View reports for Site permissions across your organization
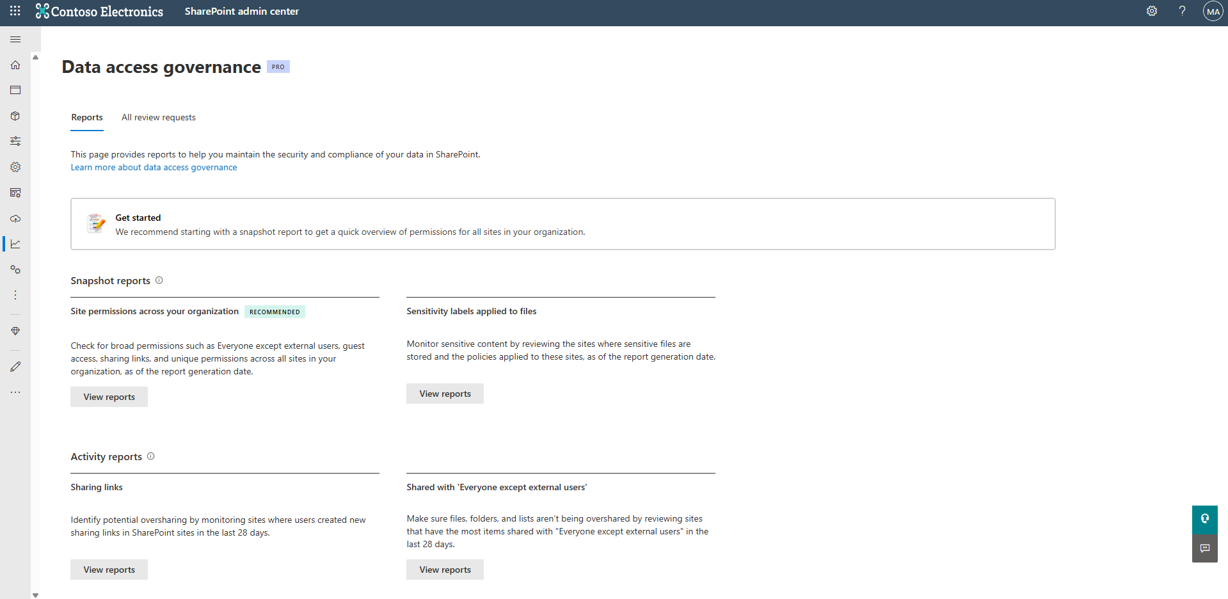Screen dimensions: 1228x599 point(109,396)
